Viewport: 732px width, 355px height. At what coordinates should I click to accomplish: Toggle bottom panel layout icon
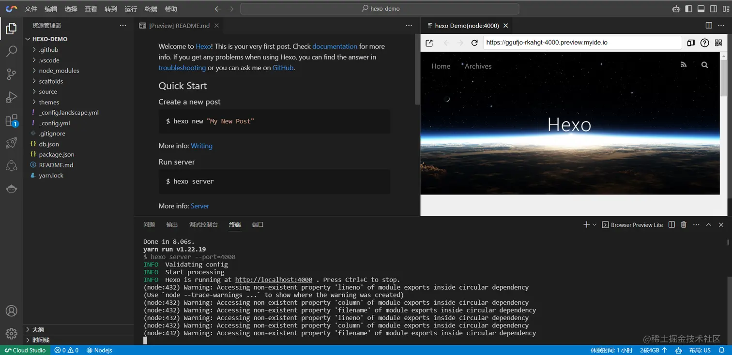click(701, 9)
